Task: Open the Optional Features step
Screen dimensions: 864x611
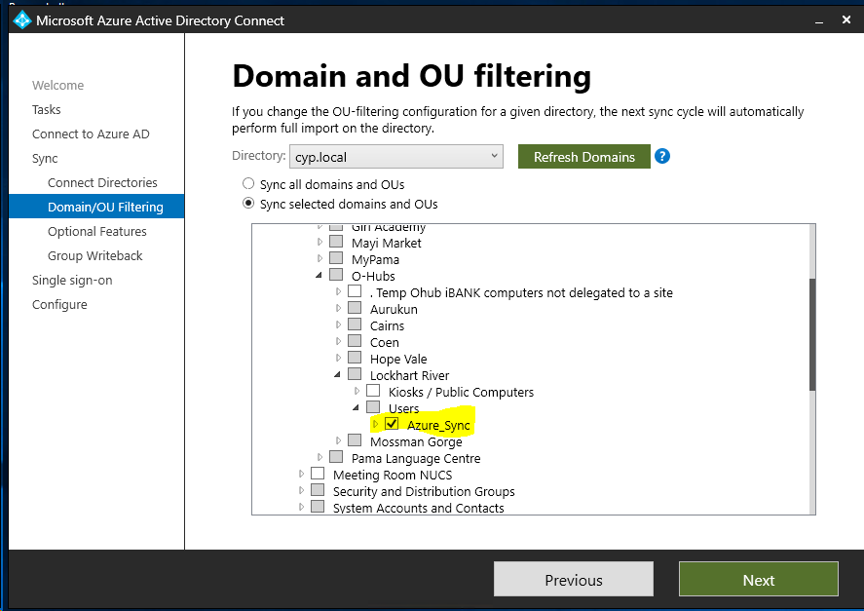Action: pyautogui.click(x=97, y=232)
